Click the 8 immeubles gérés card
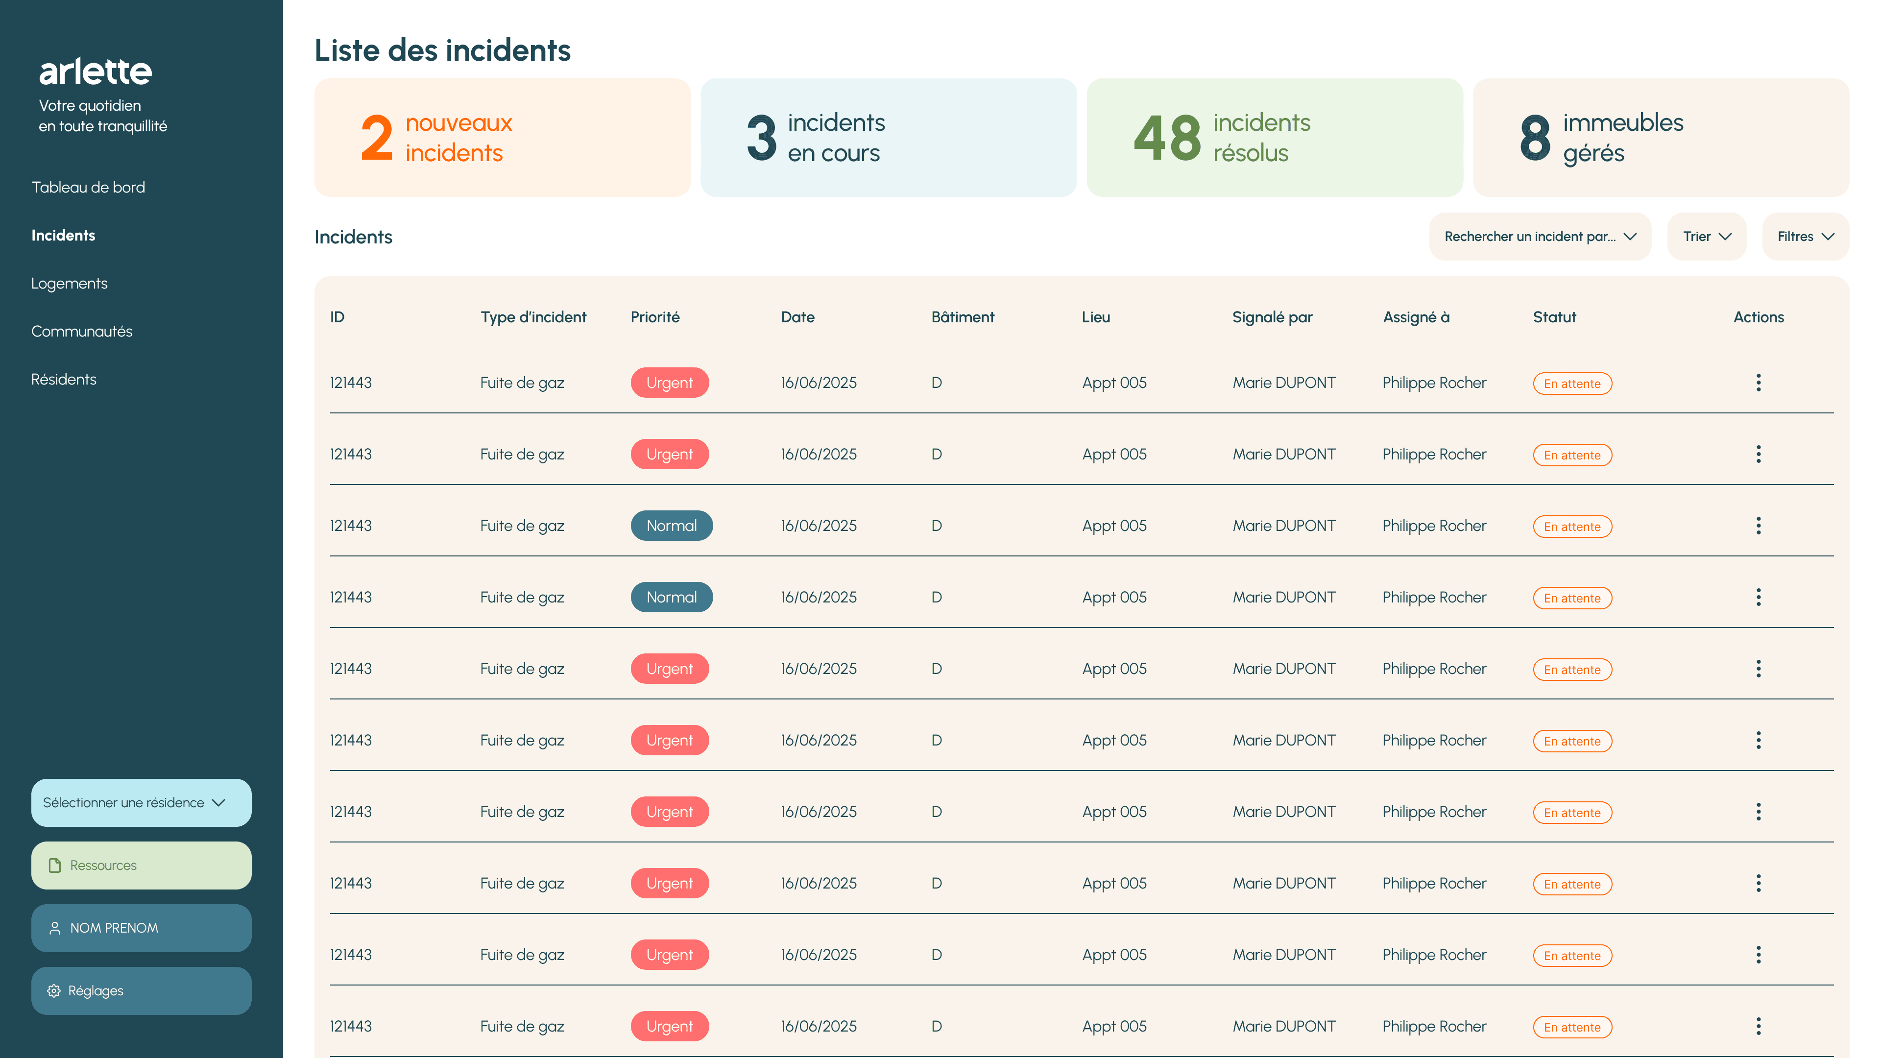1881x1058 pixels. [1661, 137]
